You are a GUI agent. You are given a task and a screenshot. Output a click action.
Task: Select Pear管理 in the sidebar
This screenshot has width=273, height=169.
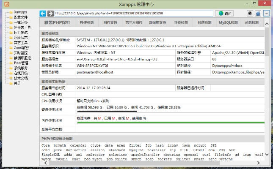pyautogui.click(x=21, y=63)
